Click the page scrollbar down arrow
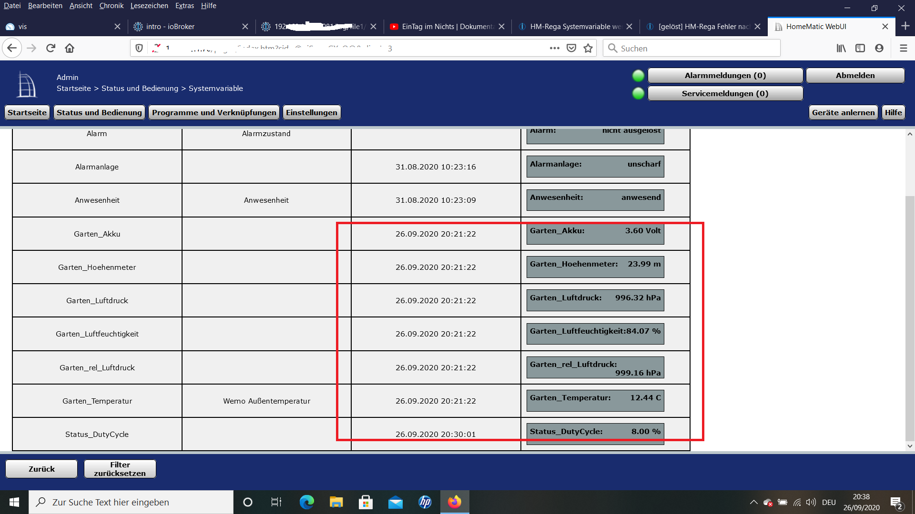 point(910,446)
